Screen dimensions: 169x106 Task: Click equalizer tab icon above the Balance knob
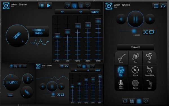[15, 66]
